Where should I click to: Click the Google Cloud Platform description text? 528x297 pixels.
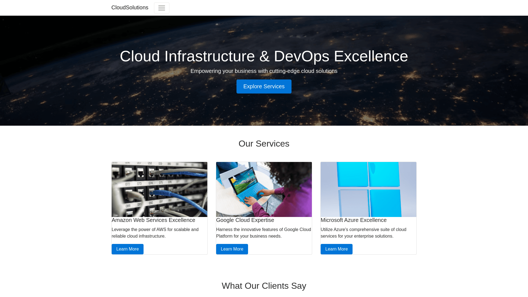point(263,233)
